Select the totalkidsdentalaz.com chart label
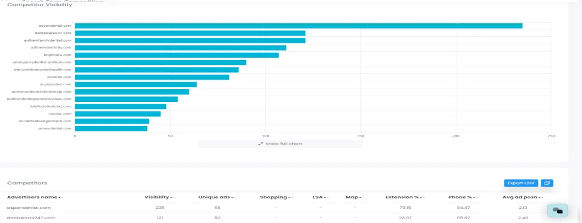 [x=51, y=106]
